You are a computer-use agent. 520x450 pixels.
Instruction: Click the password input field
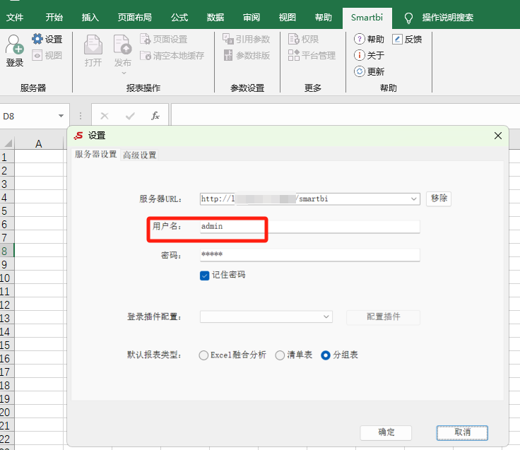click(x=309, y=255)
